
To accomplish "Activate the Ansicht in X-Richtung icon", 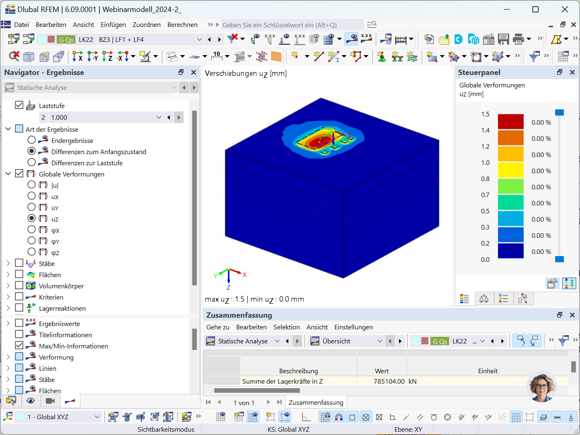I will 77,56.
